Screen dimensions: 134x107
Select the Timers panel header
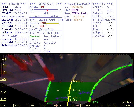(x=14, y=4)
